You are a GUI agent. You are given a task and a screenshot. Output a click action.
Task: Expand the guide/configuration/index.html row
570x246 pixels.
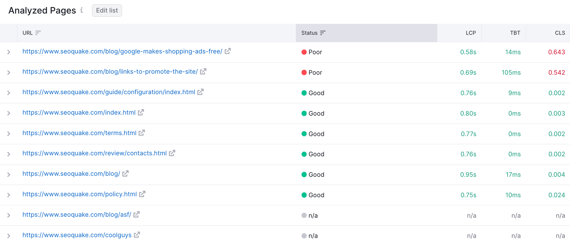9,93
